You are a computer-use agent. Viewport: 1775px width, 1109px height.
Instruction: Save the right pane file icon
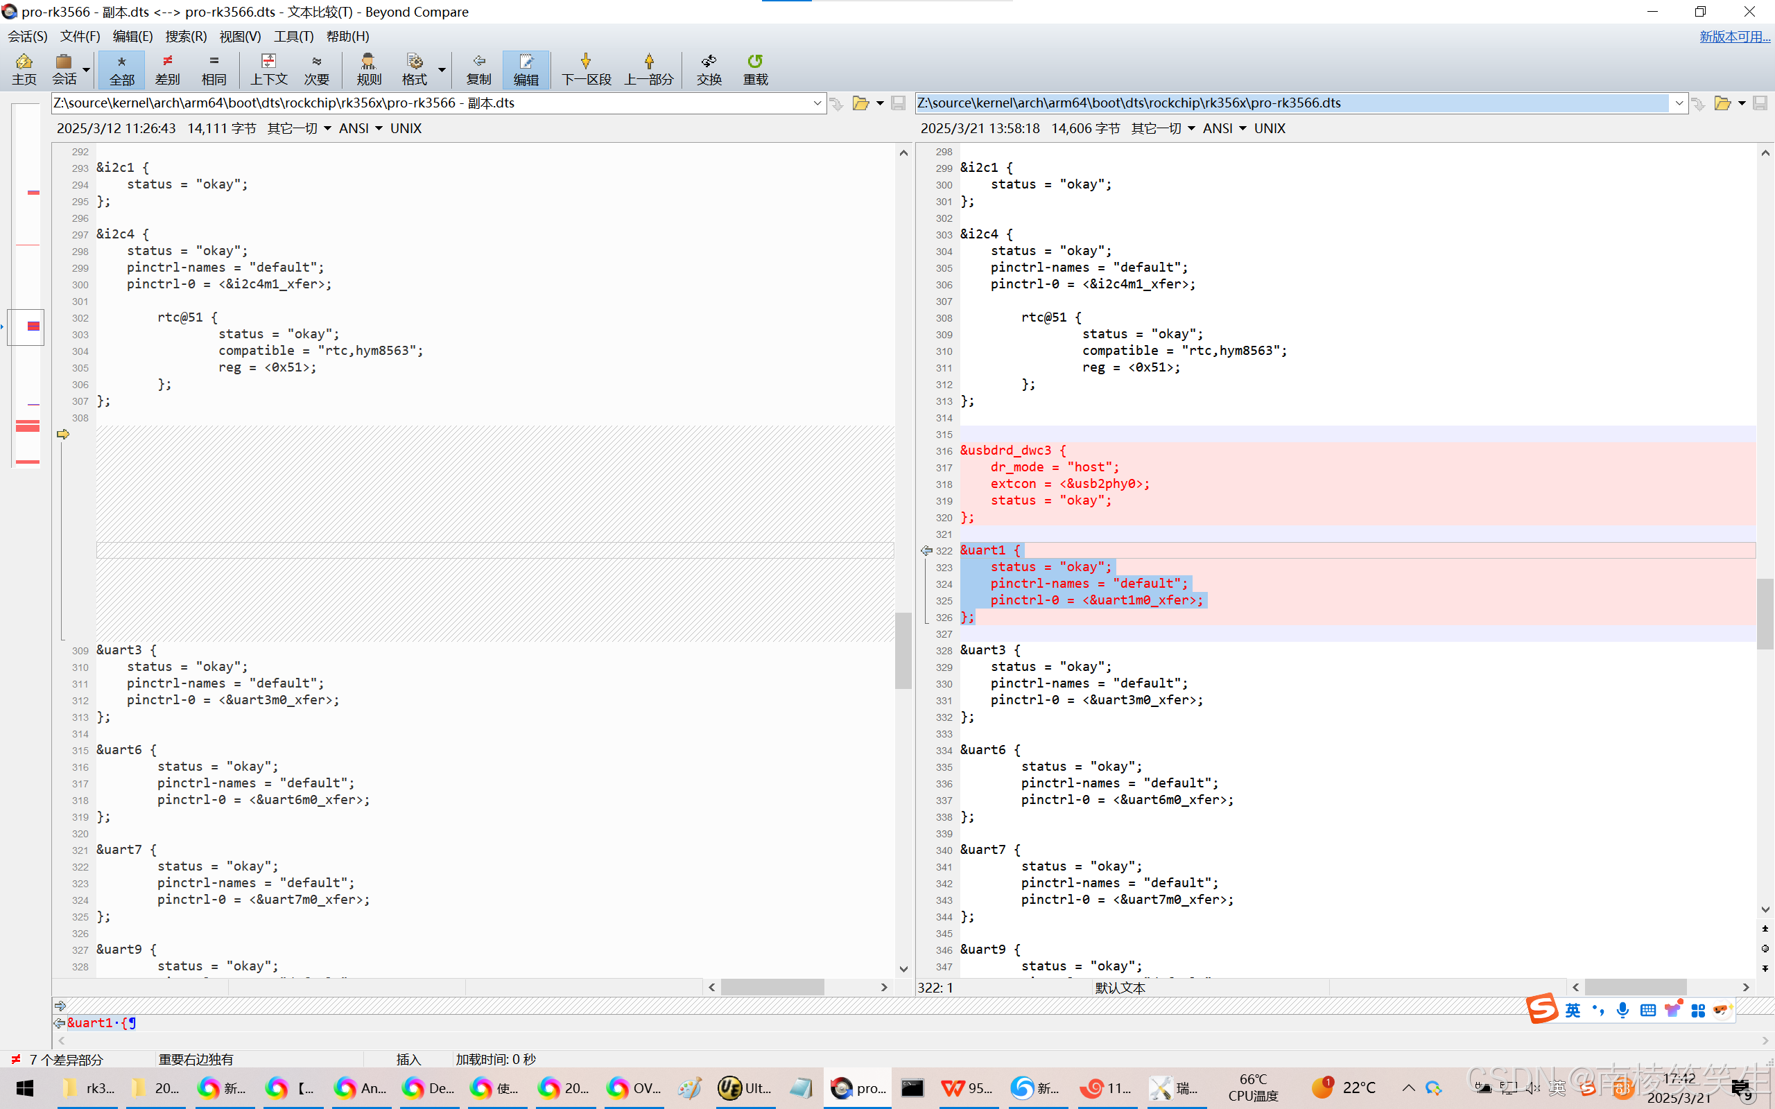pos(1759,103)
